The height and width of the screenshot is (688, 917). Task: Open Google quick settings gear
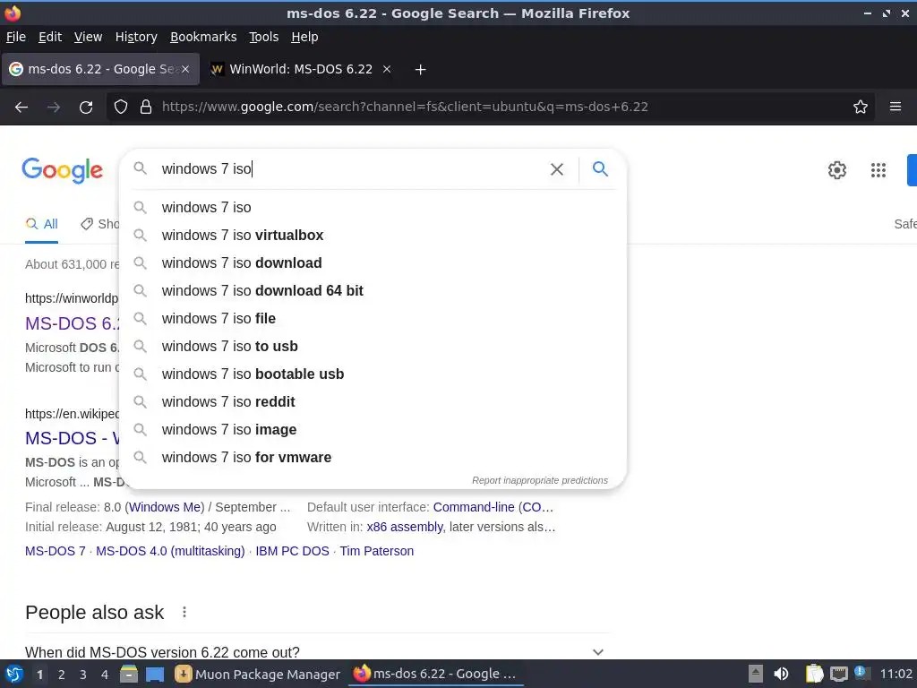[837, 169]
